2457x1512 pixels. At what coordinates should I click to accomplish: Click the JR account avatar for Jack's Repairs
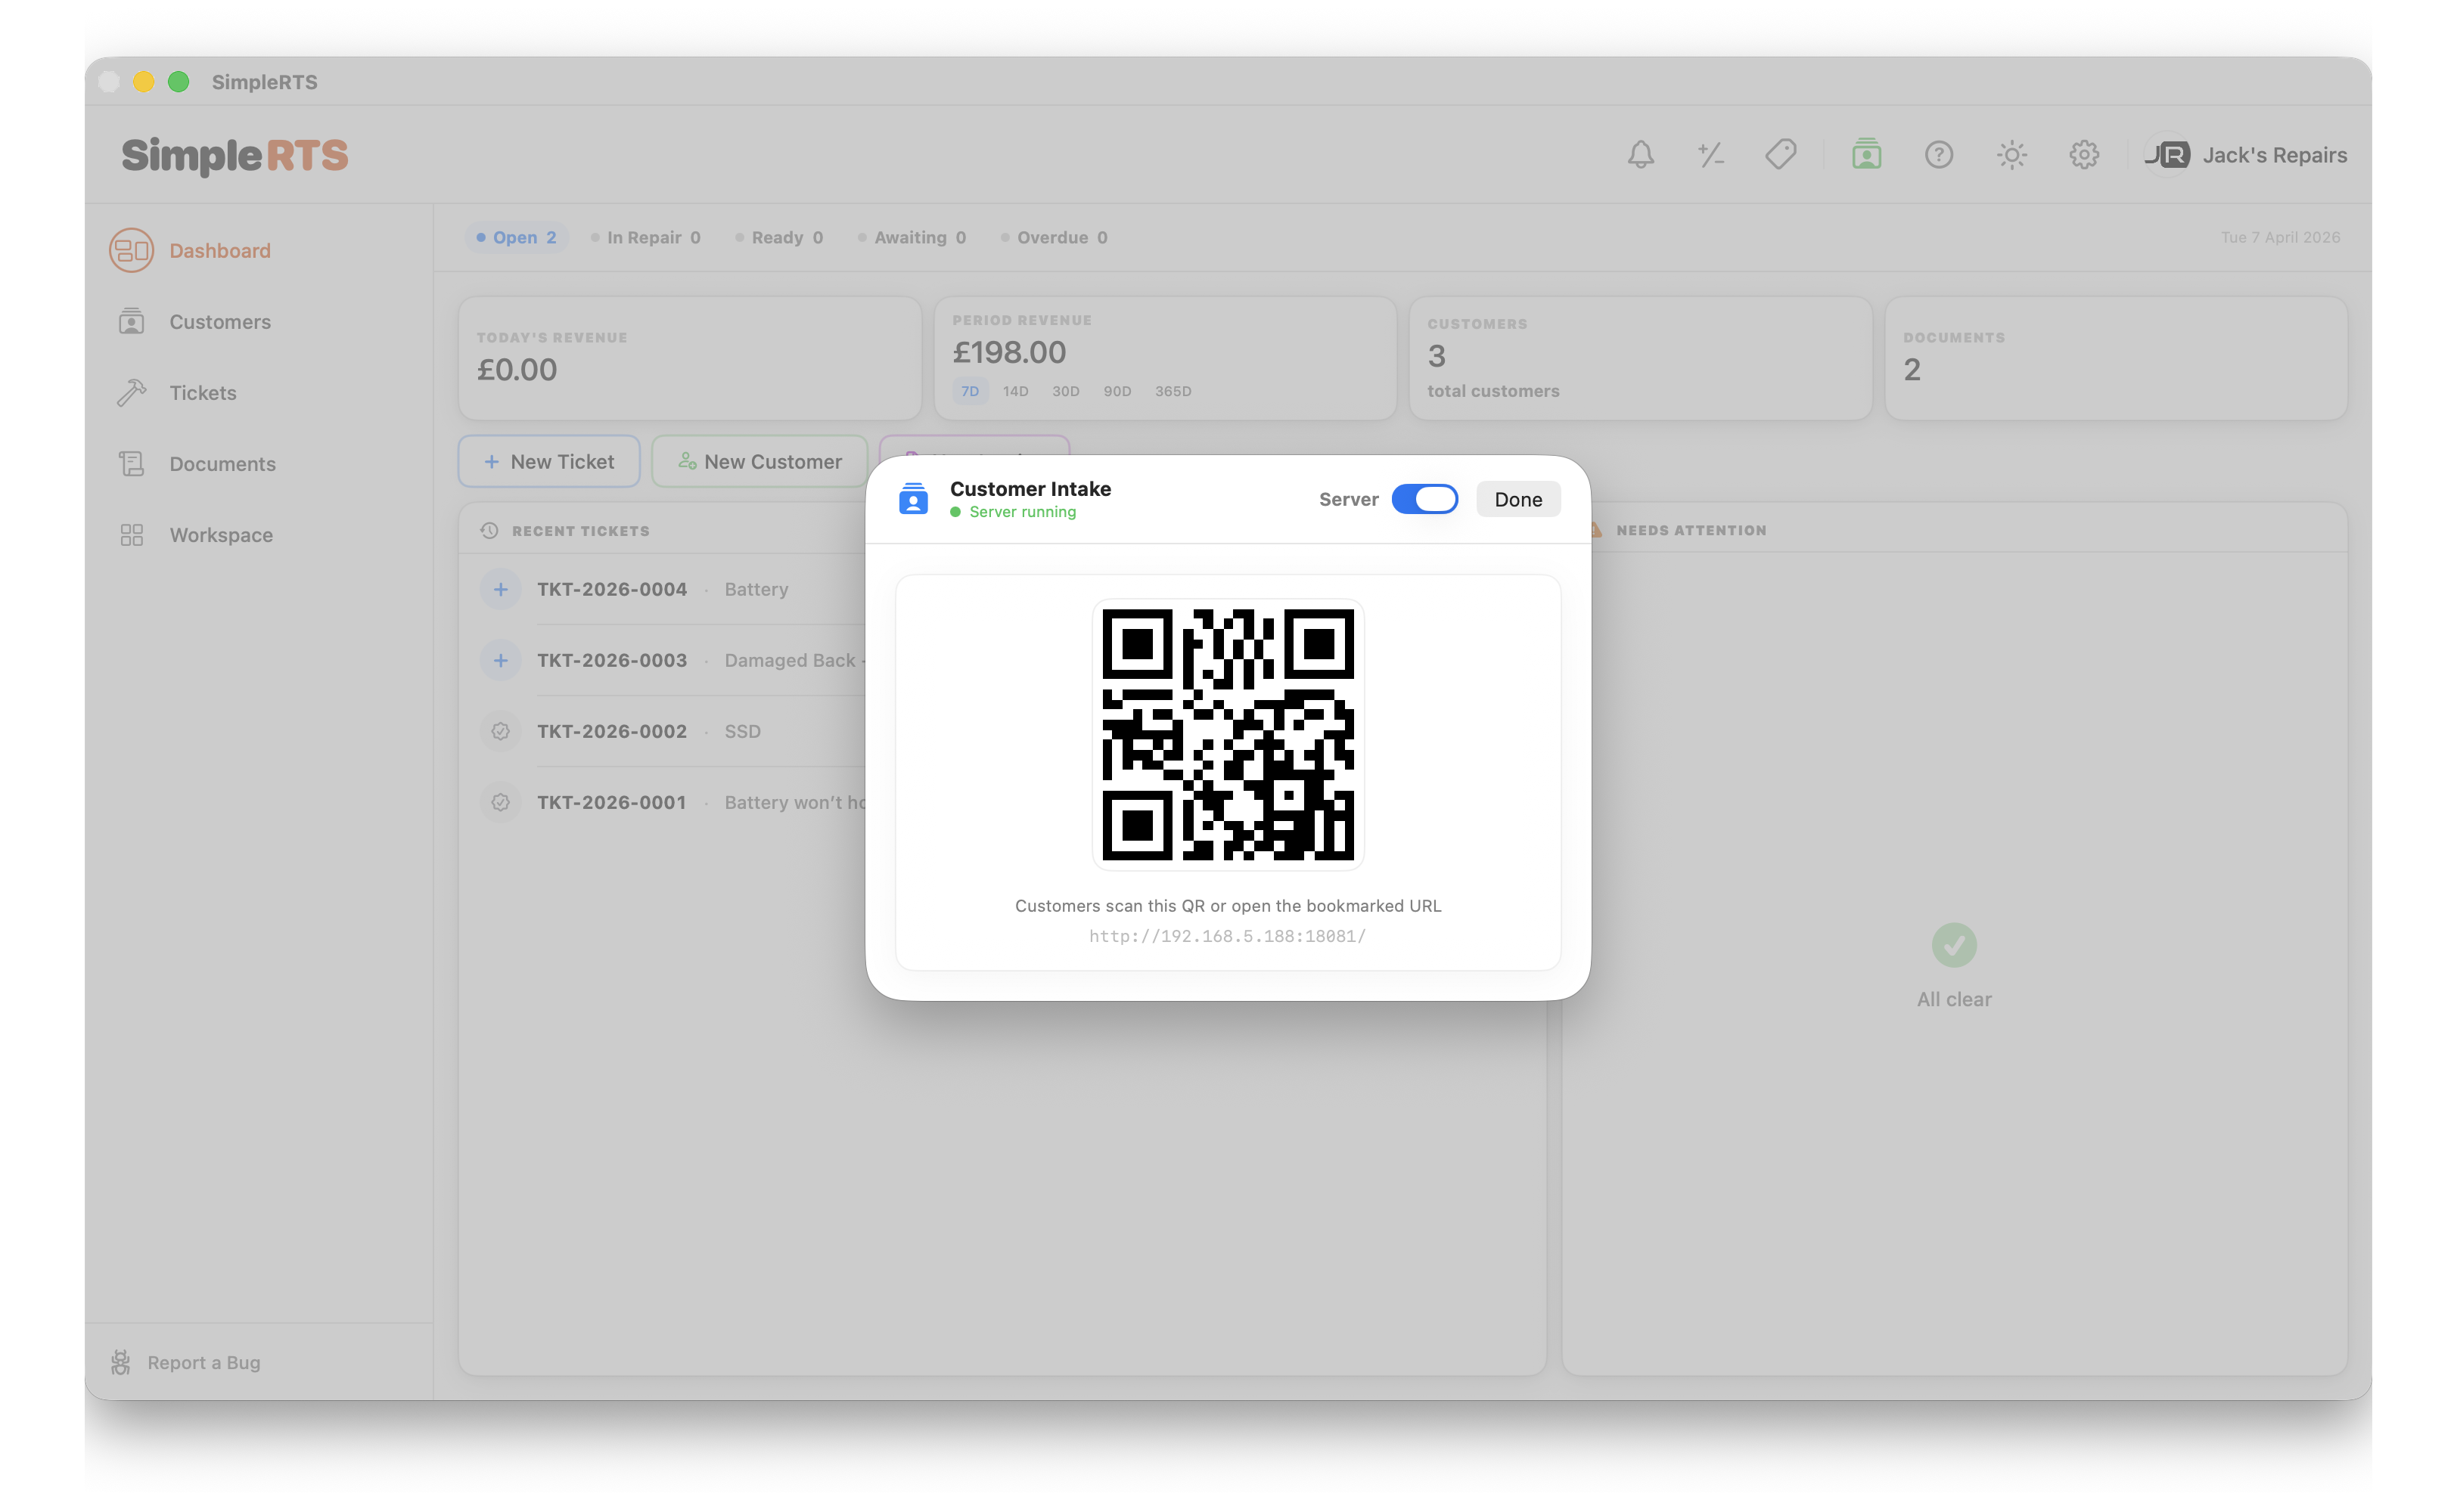[2169, 155]
